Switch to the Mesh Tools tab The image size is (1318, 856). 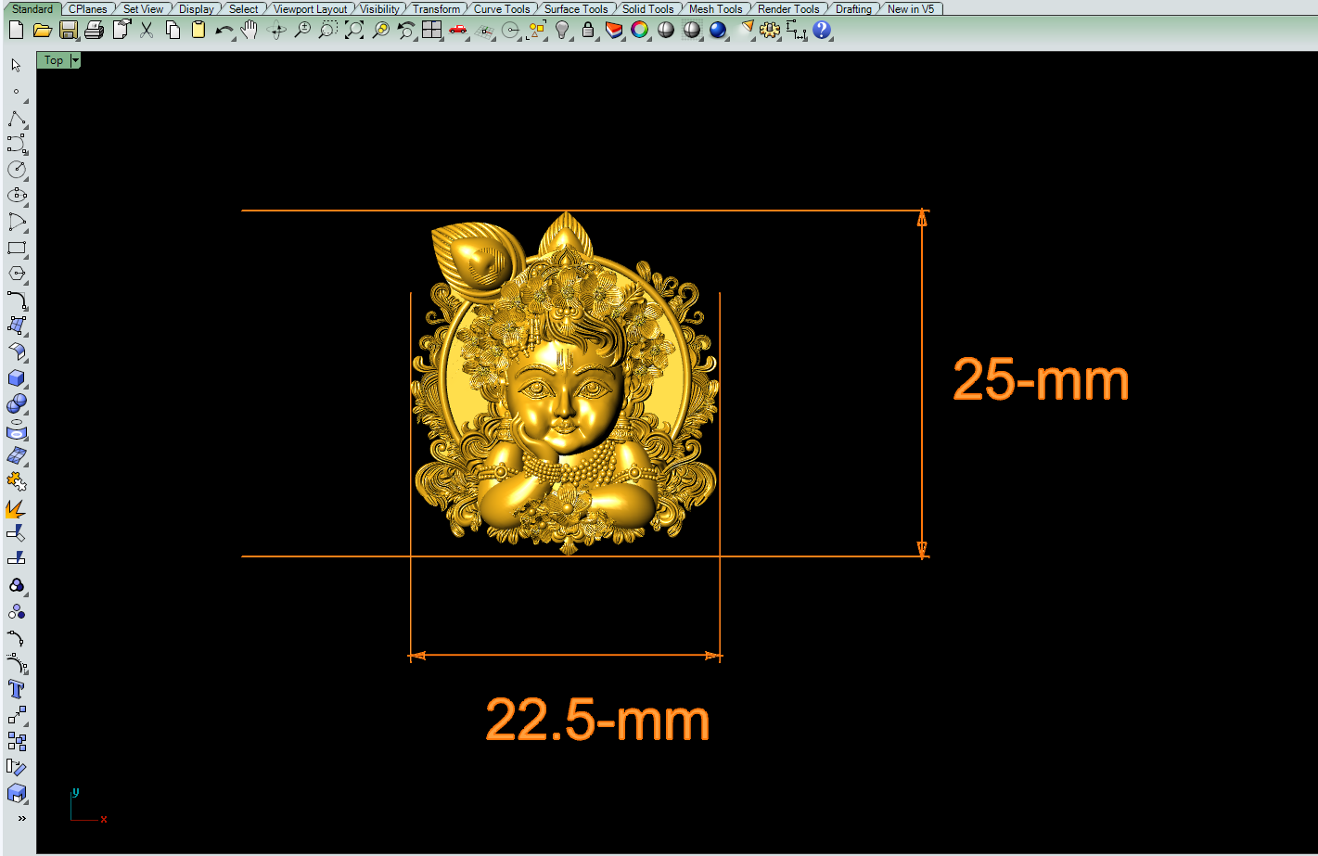[x=715, y=8]
